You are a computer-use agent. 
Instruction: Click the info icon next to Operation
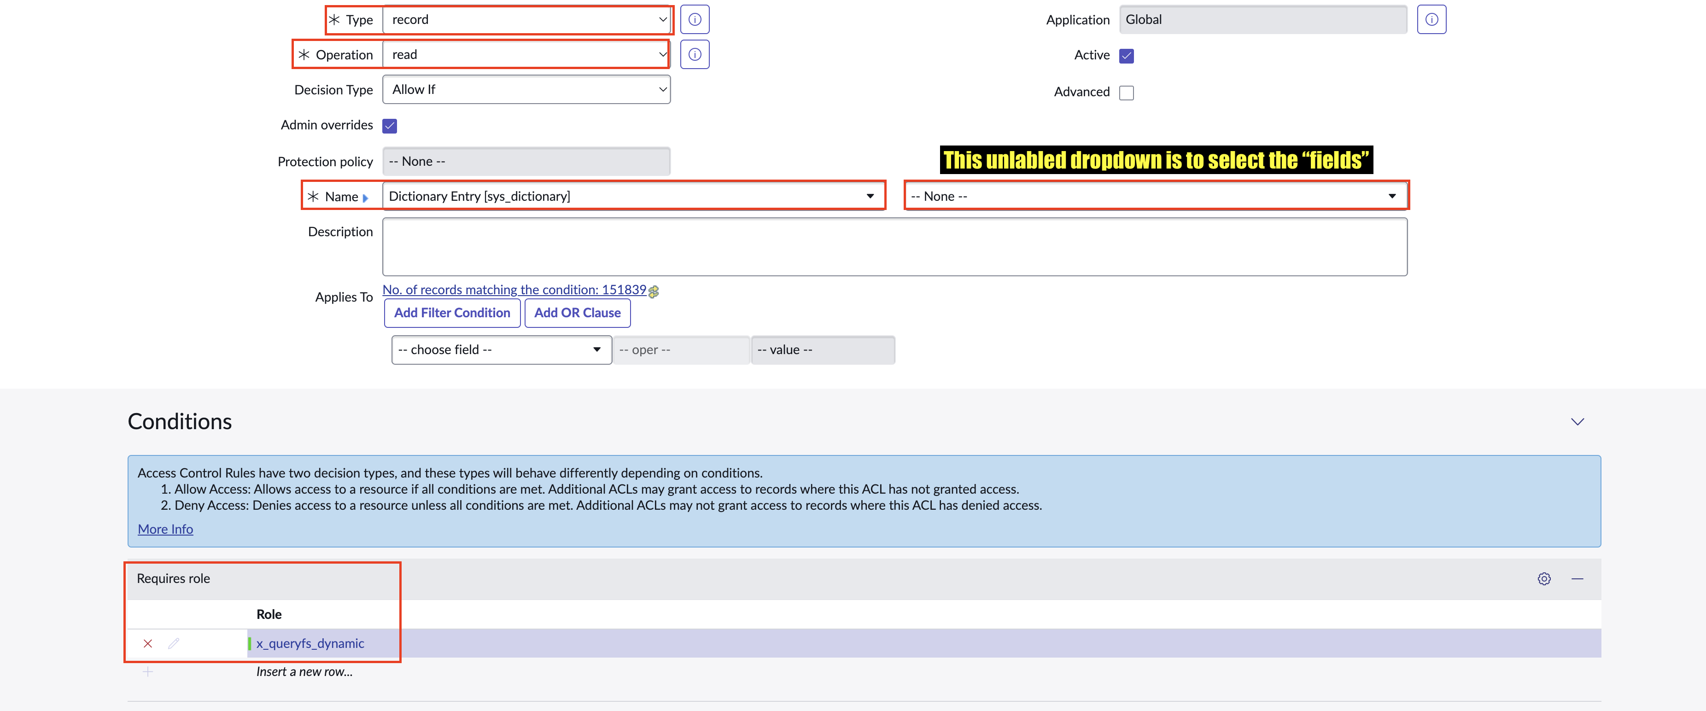click(694, 54)
